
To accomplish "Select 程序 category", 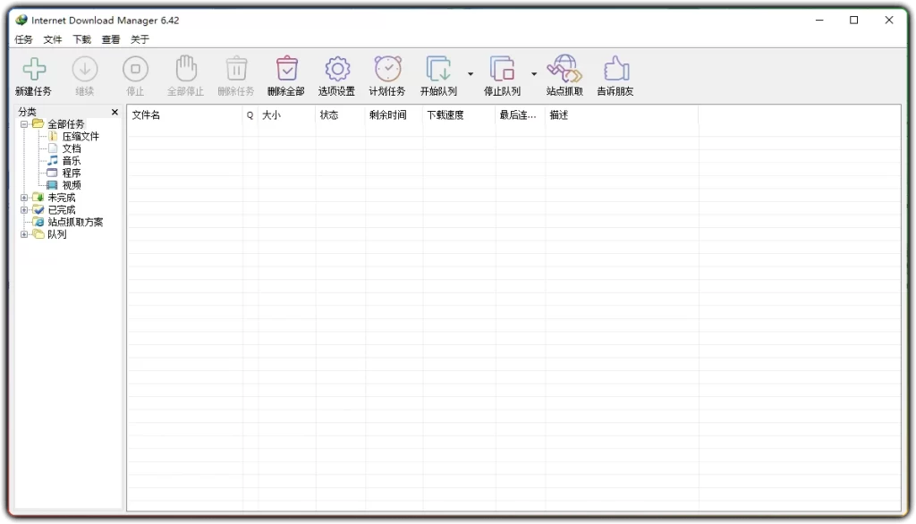I will (x=72, y=173).
